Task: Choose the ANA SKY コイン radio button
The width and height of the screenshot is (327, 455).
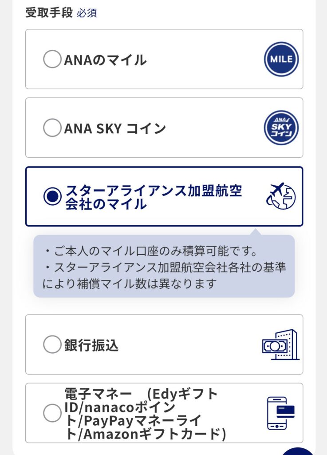Action: (52, 128)
